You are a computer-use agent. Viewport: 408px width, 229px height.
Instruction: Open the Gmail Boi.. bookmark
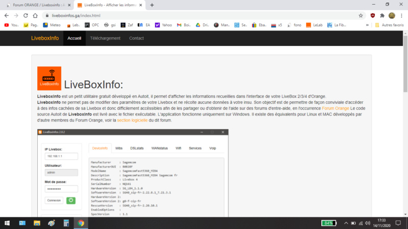[x=184, y=25]
